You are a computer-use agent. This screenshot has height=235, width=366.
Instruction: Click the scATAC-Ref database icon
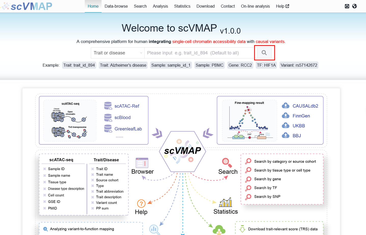tap(108, 106)
